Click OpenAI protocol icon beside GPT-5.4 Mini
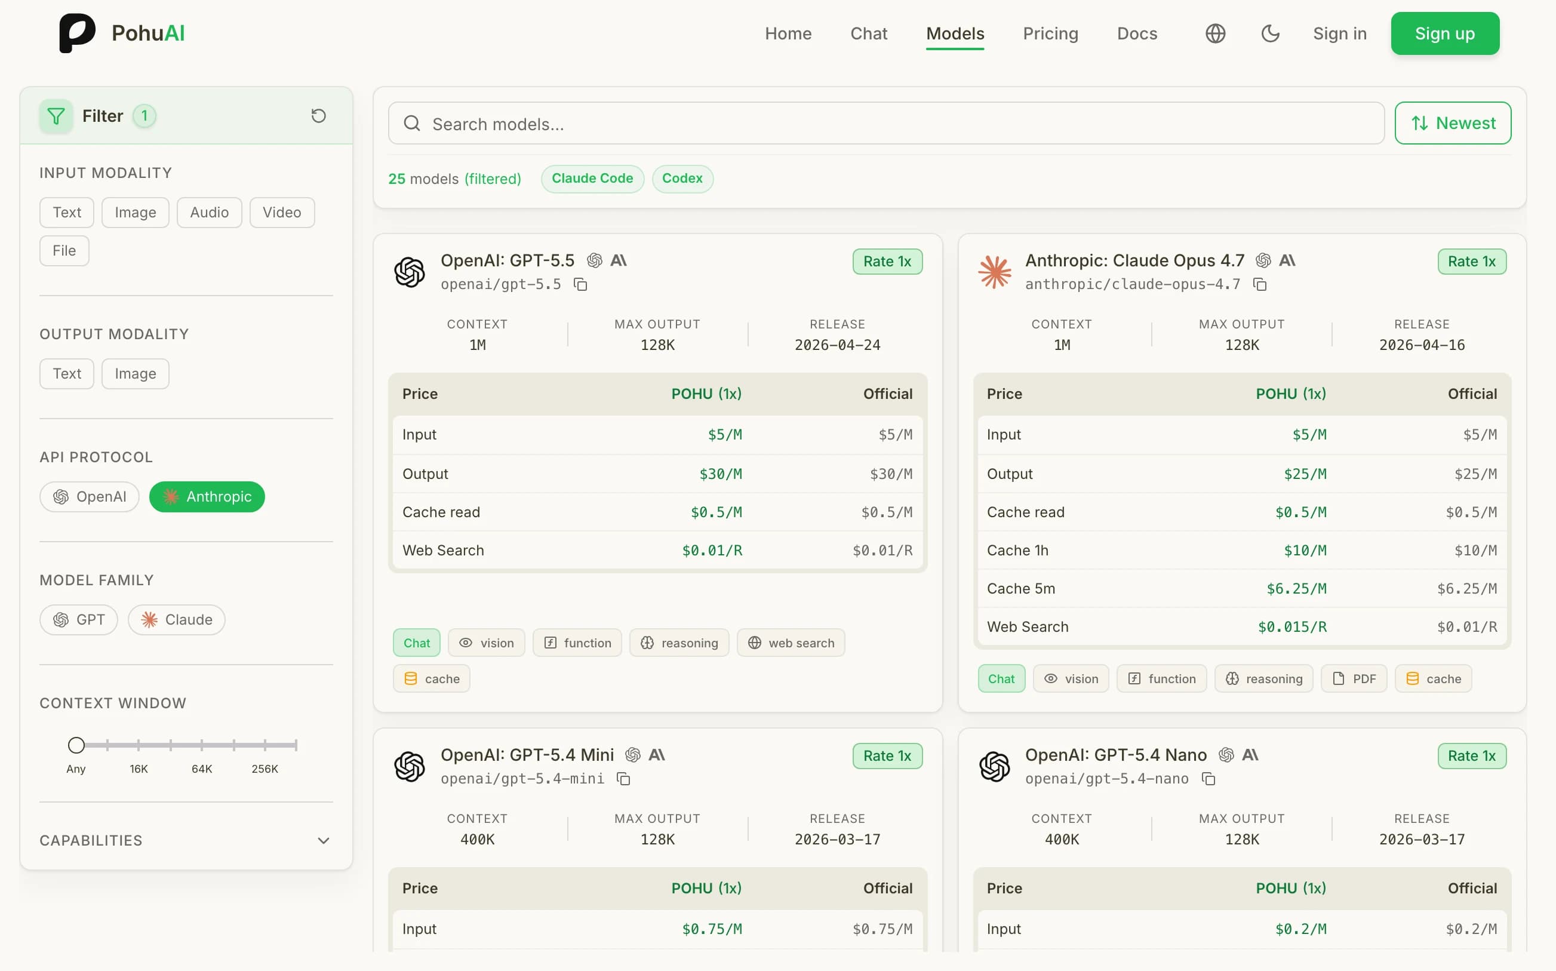 [x=633, y=755]
